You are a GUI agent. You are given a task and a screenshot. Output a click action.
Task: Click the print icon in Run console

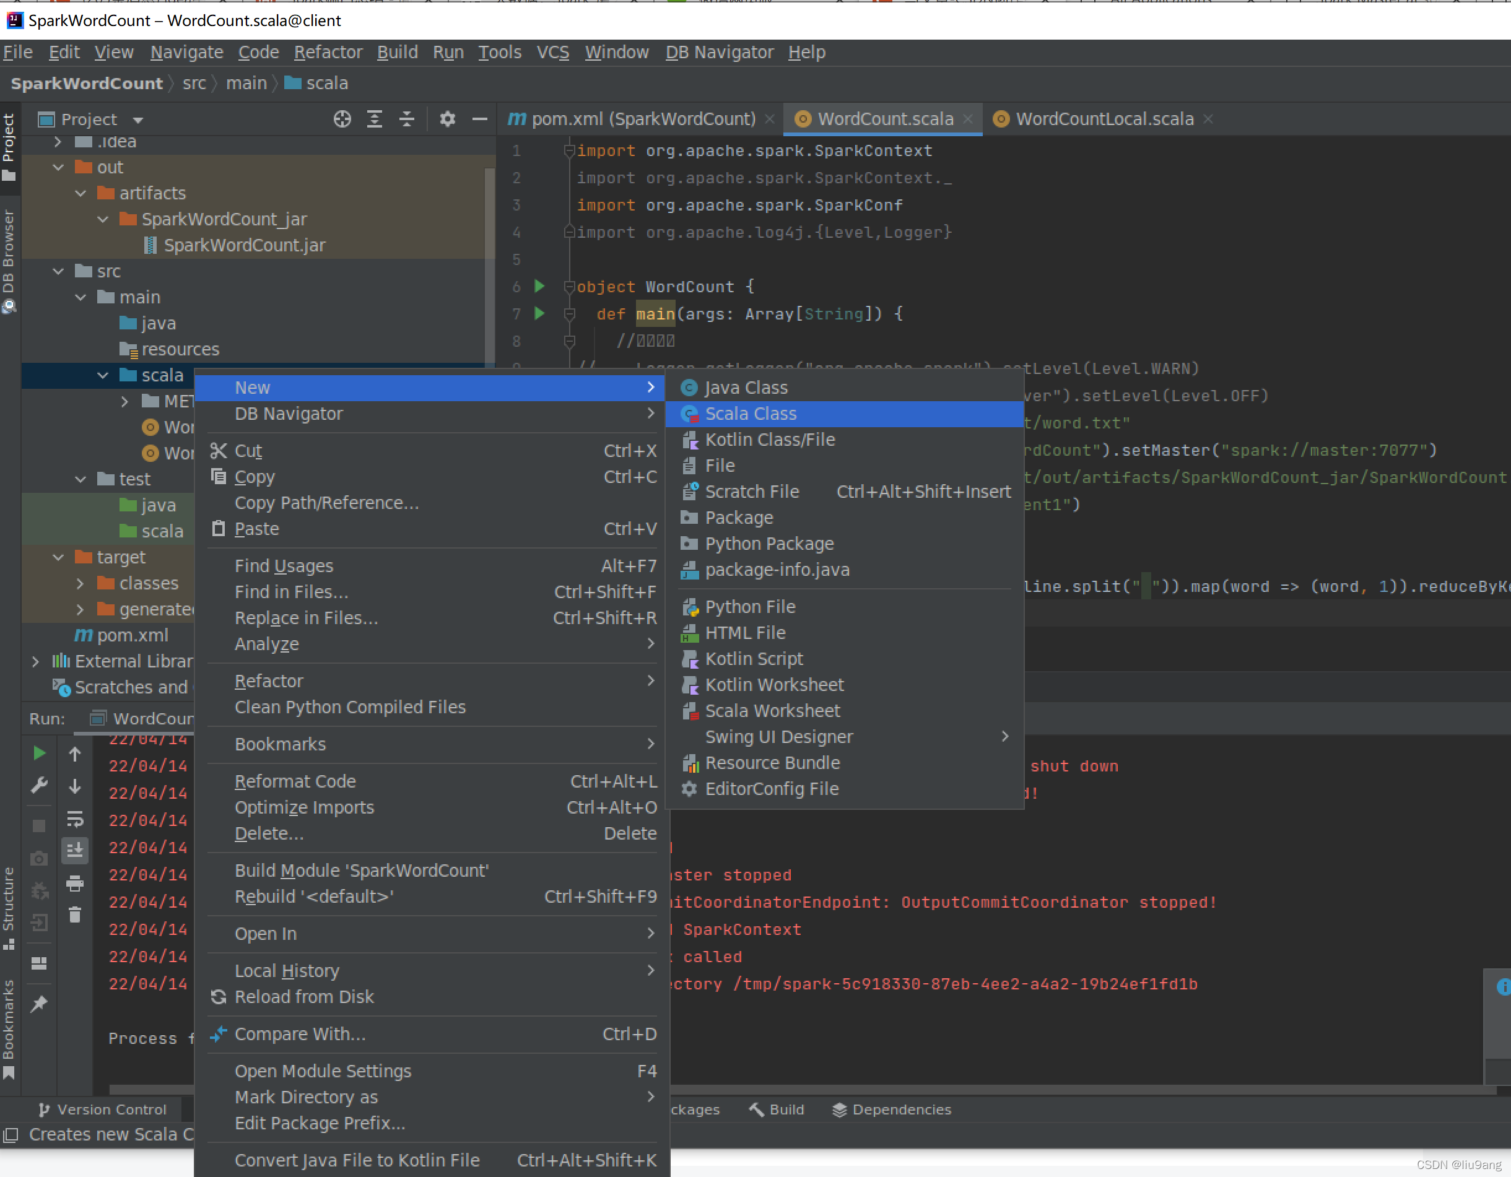coord(75,883)
